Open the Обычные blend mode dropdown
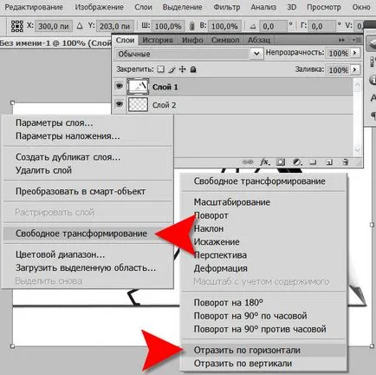The image size is (376, 375). [190, 54]
